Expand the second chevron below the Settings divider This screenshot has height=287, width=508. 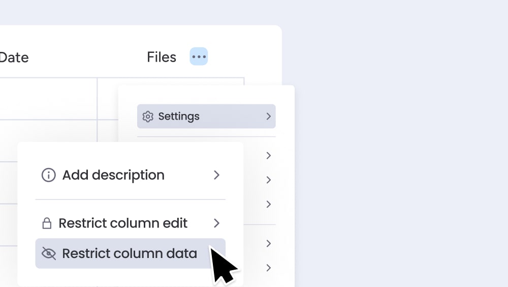(268, 180)
